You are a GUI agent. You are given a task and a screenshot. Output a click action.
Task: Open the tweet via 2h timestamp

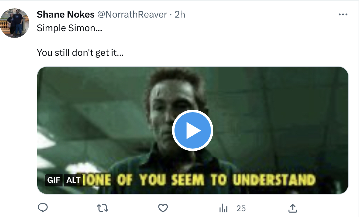point(180,14)
